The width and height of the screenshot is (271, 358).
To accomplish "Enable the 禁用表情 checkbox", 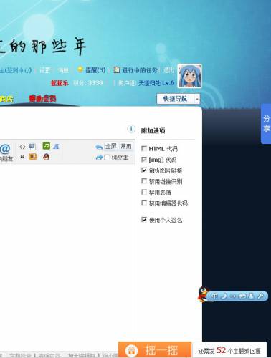I will pyautogui.click(x=144, y=192).
